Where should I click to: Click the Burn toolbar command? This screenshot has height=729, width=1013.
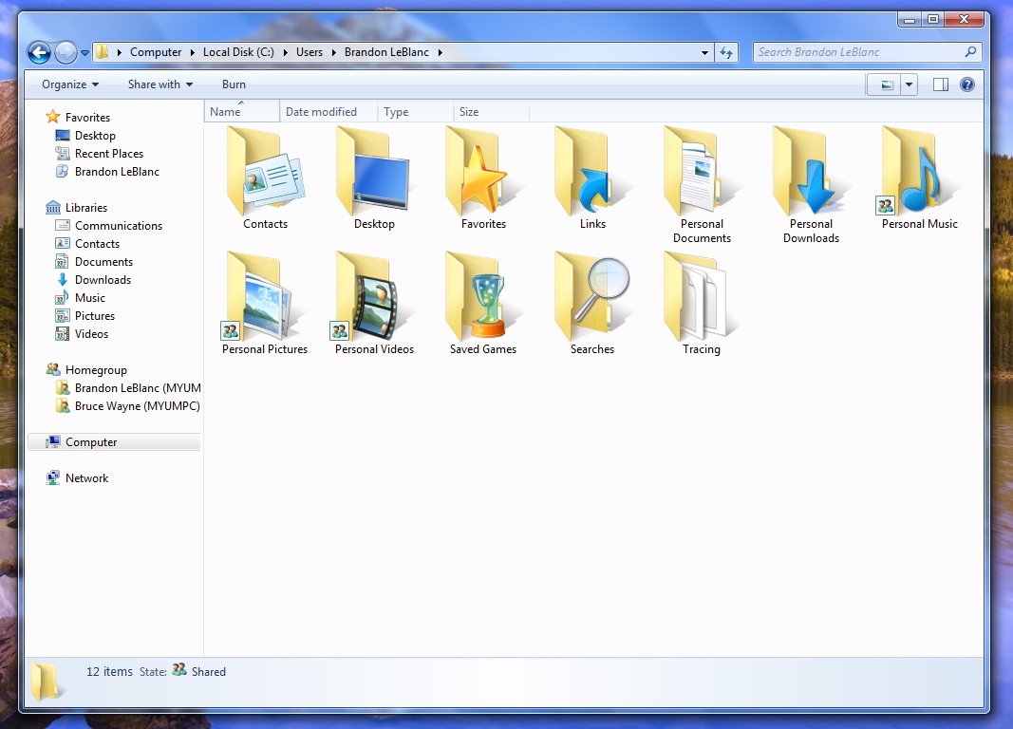pos(233,84)
